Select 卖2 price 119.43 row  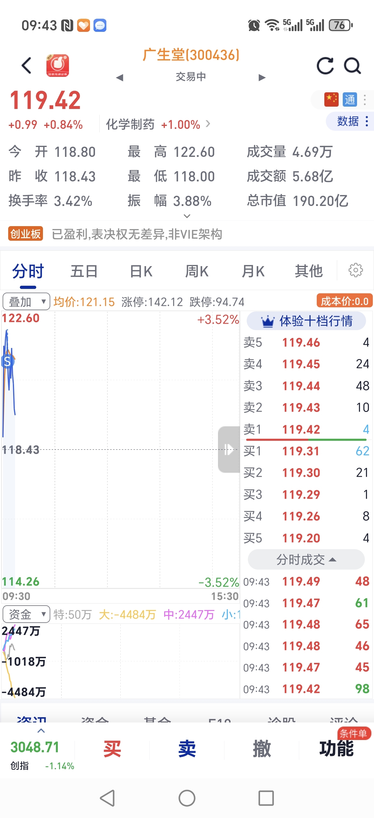pos(306,408)
